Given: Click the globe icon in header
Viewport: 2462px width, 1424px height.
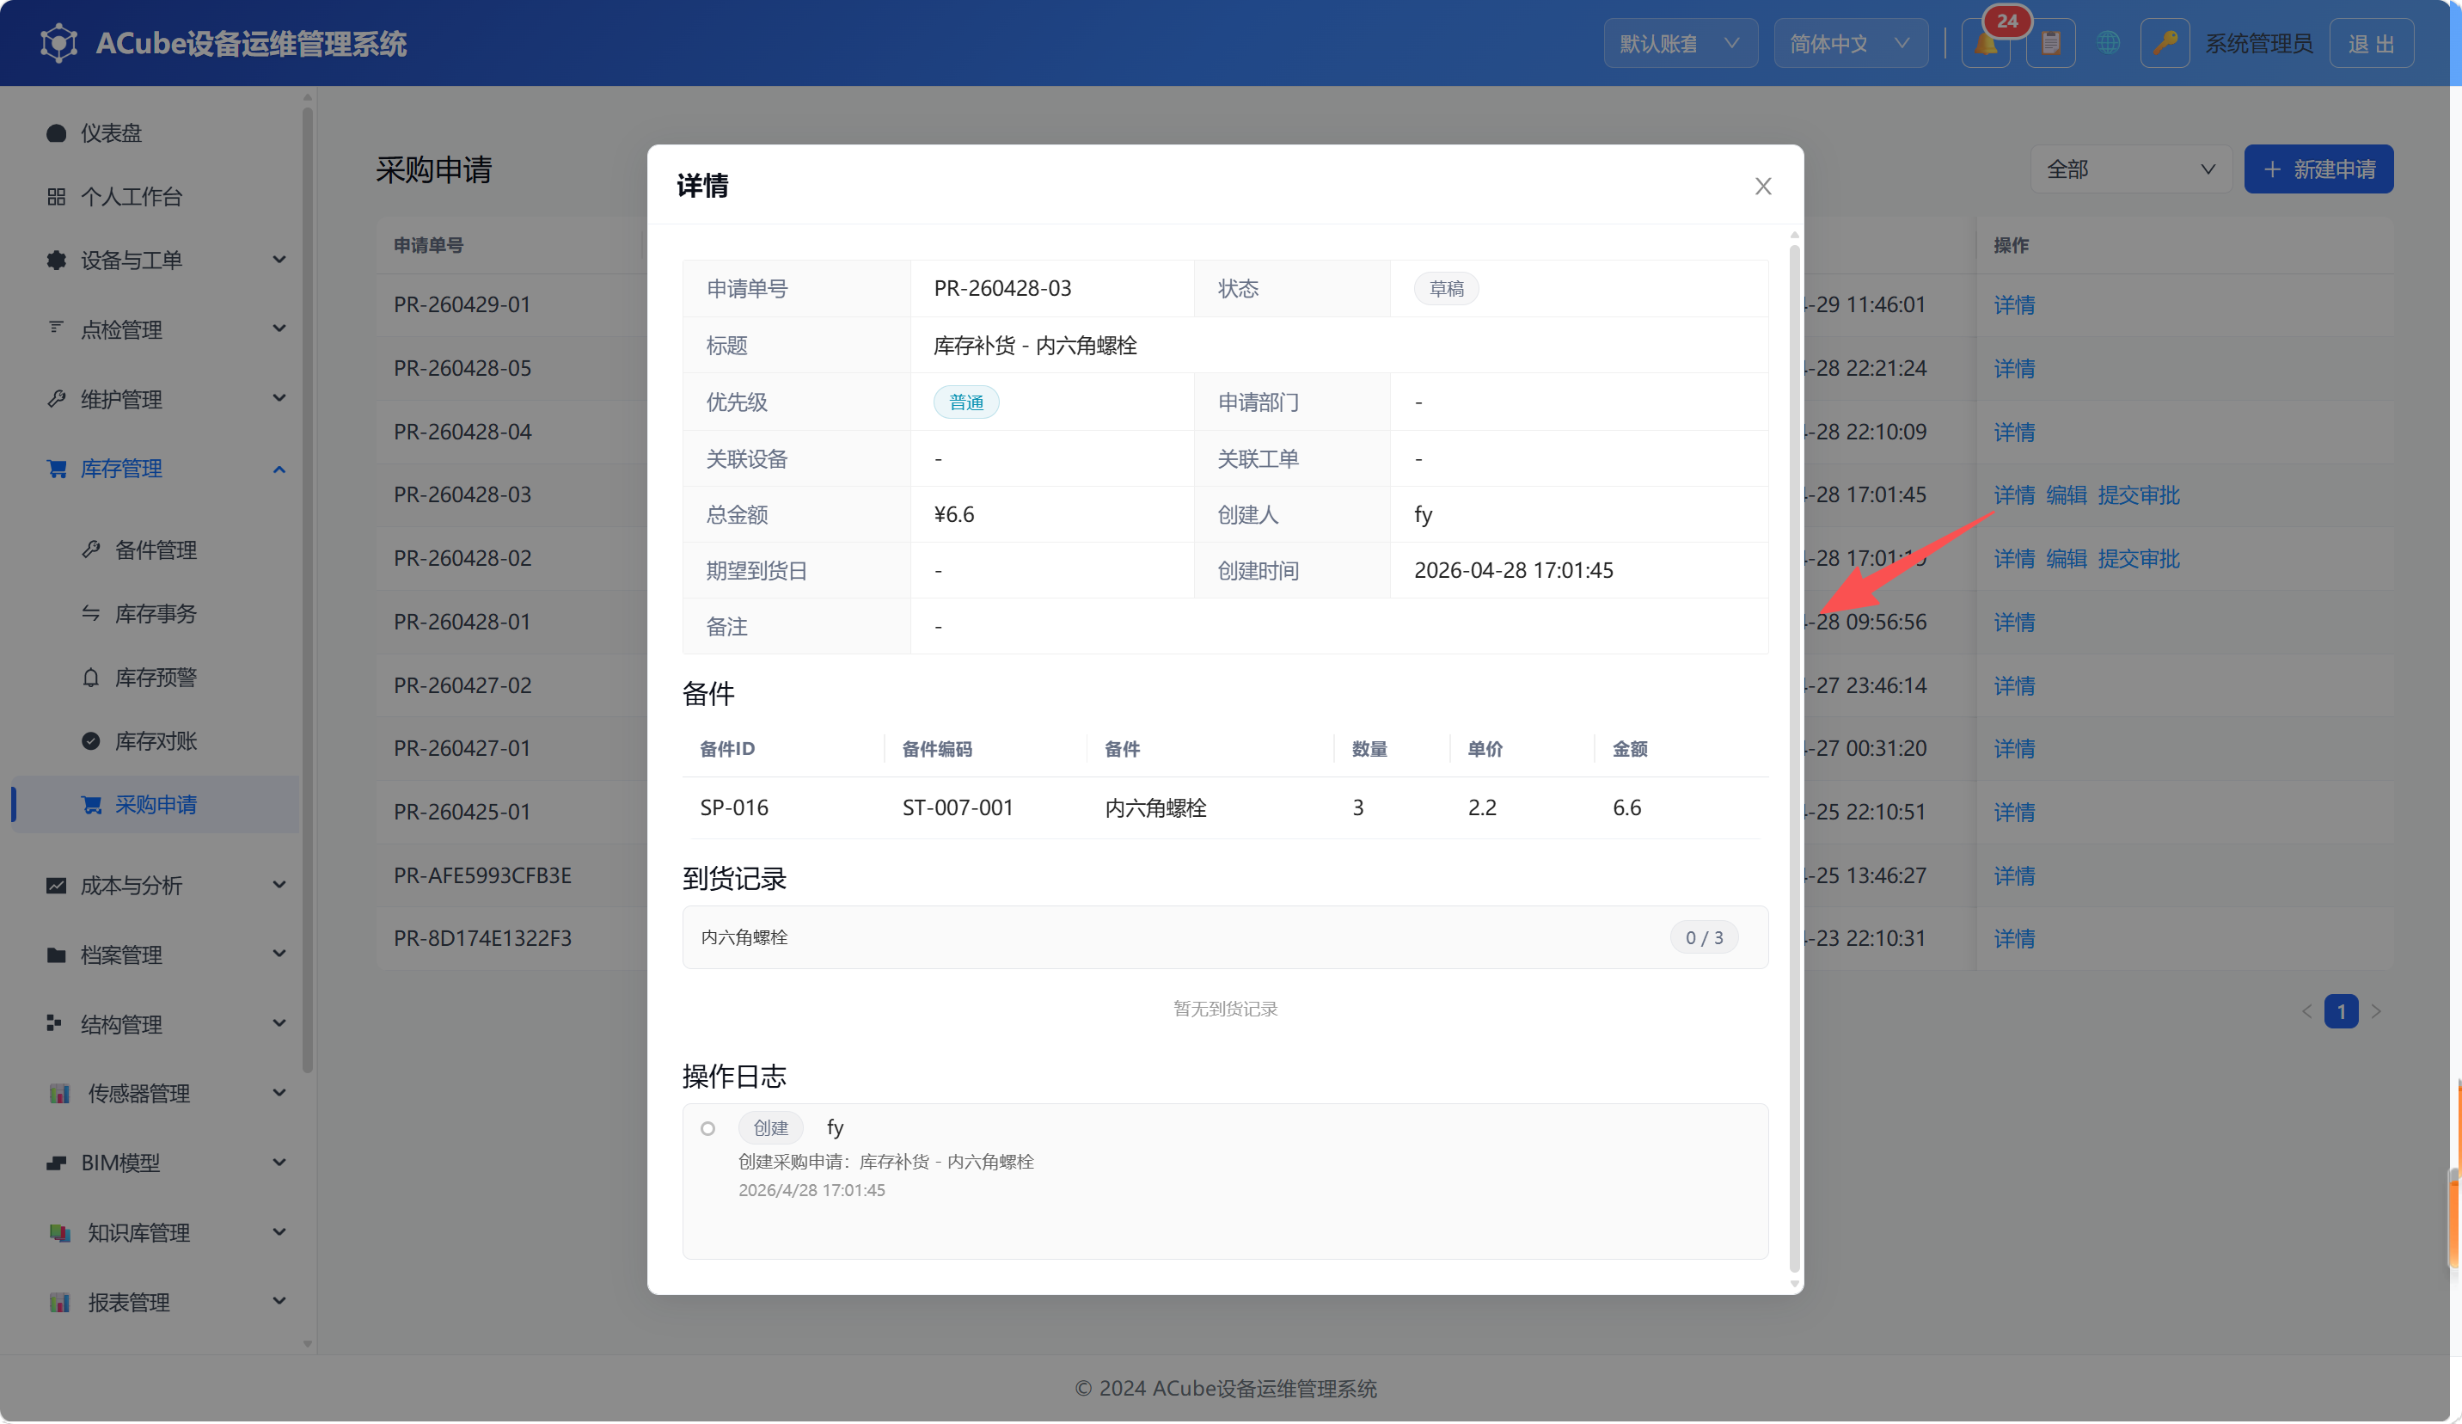Looking at the screenshot, I should [x=2109, y=43].
